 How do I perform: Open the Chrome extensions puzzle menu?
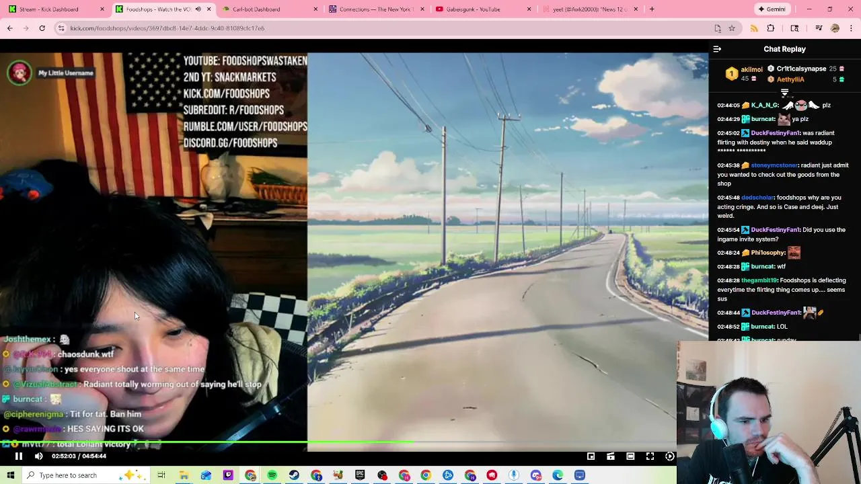(x=771, y=28)
